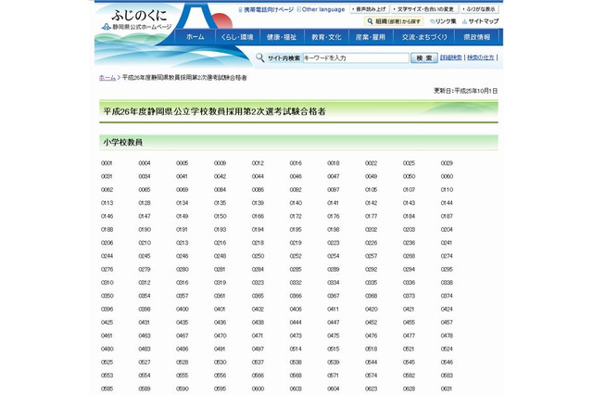
Task: Select exam number 0374
Action: point(447,296)
